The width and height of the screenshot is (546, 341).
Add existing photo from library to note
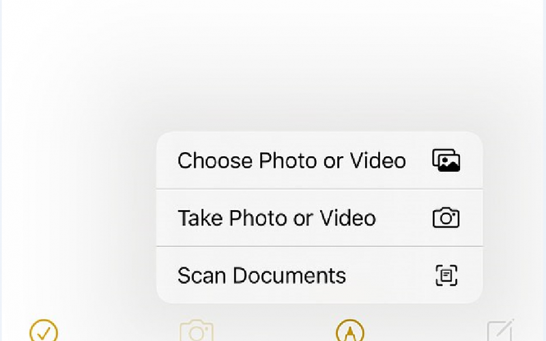pyautogui.click(x=319, y=160)
